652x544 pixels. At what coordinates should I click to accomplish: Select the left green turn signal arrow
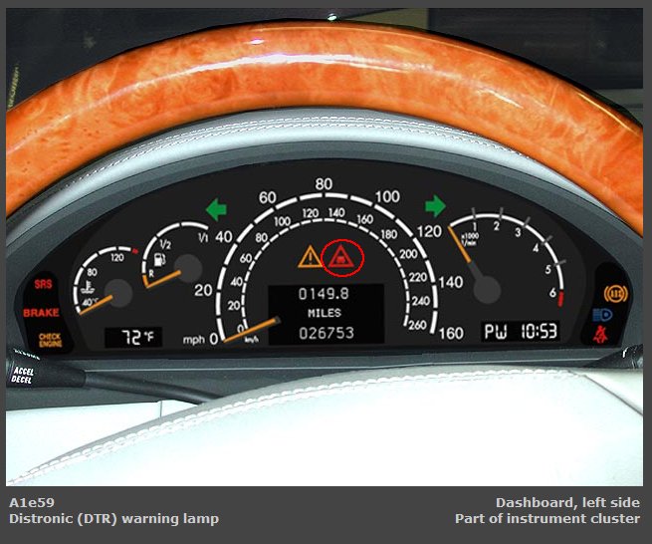click(216, 208)
